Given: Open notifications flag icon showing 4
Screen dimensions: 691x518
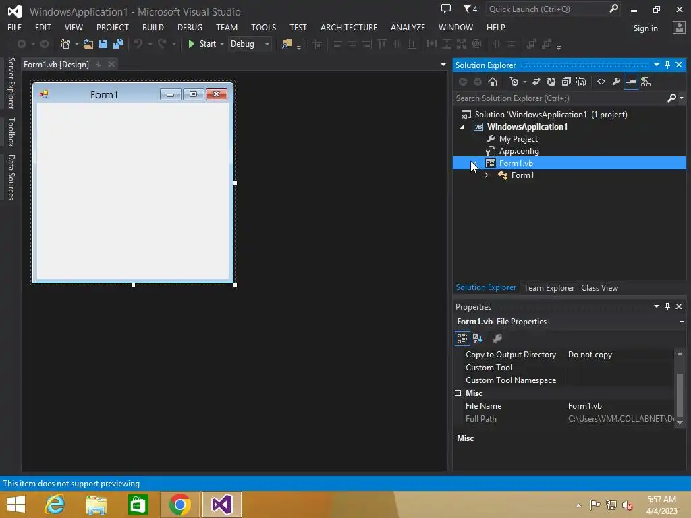Looking at the screenshot, I should point(470,9).
